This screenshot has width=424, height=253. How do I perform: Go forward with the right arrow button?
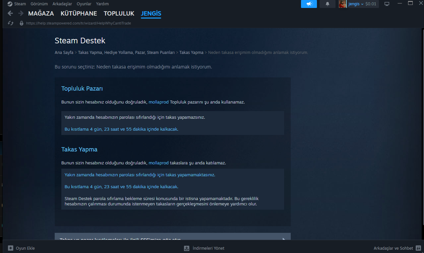coord(21,13)
